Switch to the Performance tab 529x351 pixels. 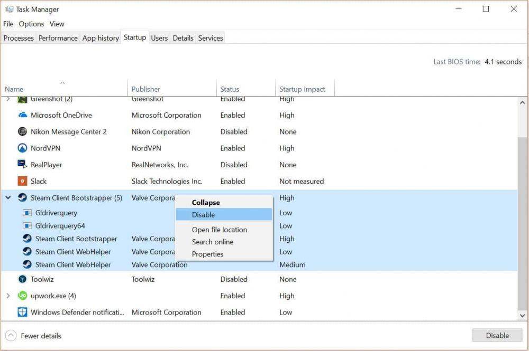[x=58, y=38]
